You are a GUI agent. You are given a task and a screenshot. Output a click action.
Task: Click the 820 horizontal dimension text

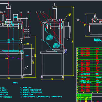pos(9,42)
